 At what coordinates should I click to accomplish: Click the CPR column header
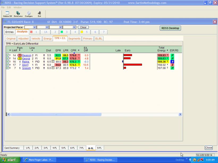[73, 50]
